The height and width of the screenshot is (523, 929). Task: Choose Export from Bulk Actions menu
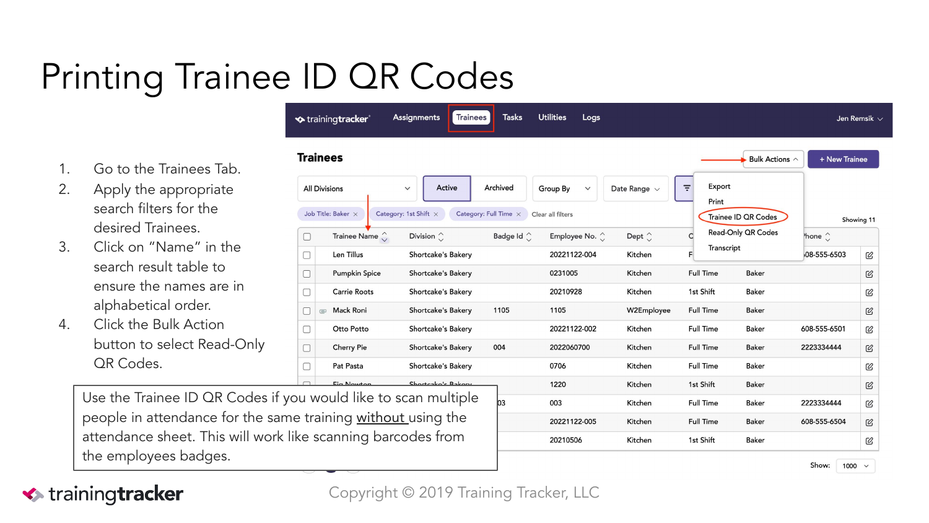(x=719, y=187)
